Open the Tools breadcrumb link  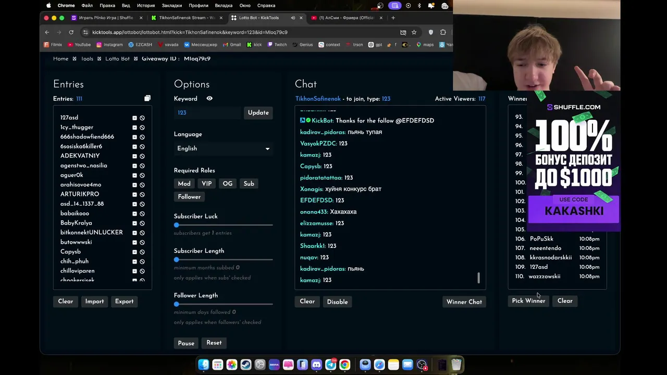coord(87,58)
